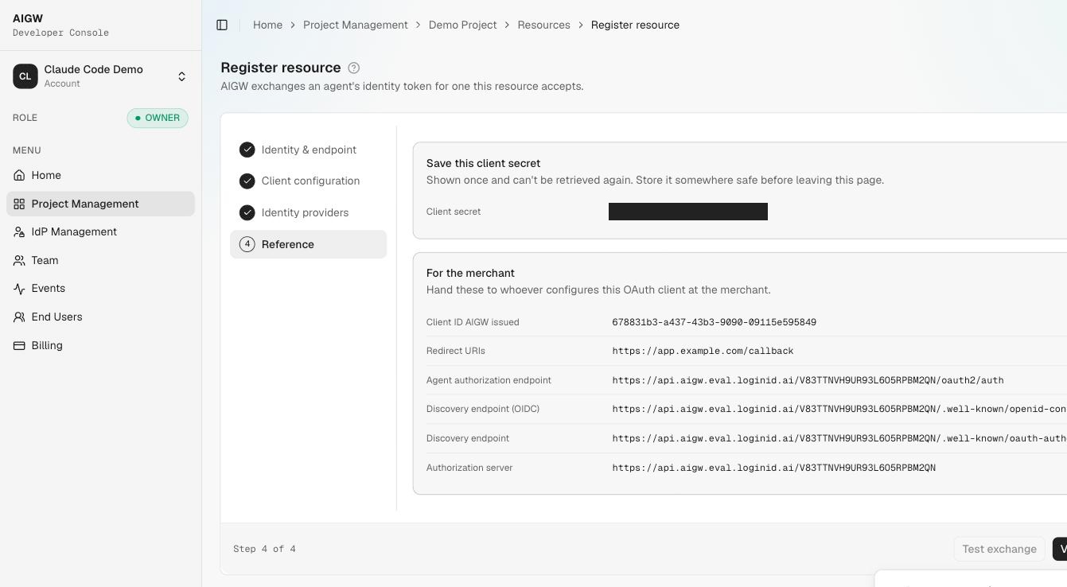Open Billing in the sidebar
The image size is (1067, 587).
coord(100,345)
